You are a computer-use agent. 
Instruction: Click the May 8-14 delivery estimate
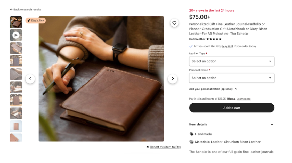[x=228, y=46]
